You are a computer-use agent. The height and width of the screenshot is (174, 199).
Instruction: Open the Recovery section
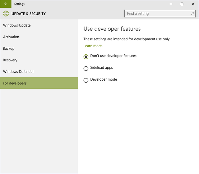click(x=39, y=60)
